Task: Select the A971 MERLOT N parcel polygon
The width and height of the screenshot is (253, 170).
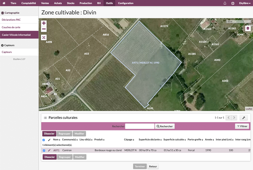Action: [x=145, y=63]
